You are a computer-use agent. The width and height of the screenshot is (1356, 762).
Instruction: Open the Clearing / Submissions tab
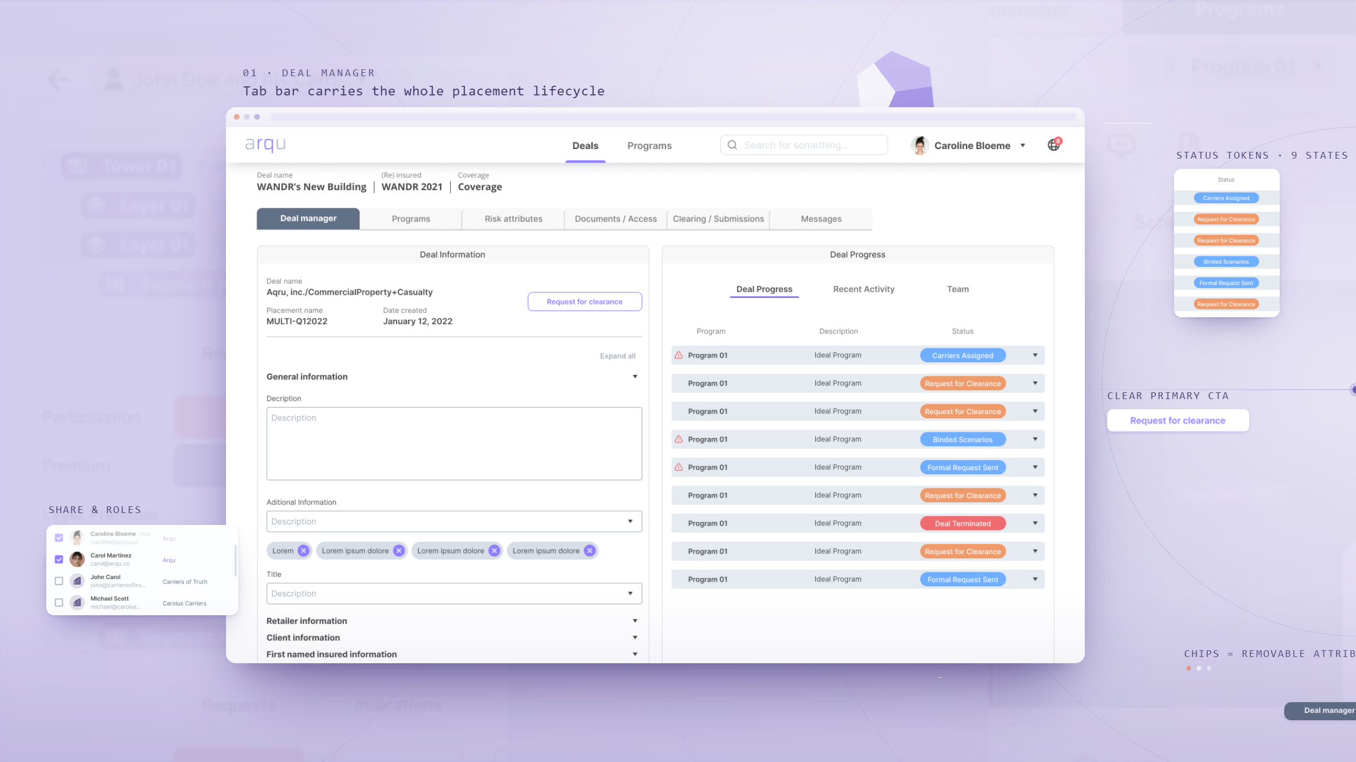718,218
